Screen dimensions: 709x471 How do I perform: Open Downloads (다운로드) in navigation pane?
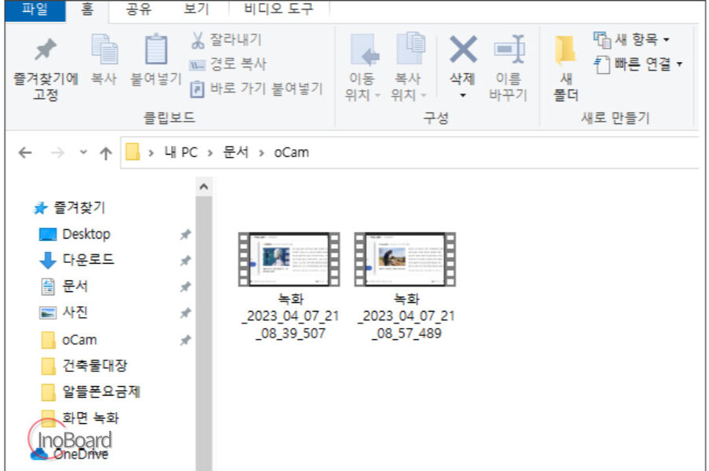tap(76, 260)
